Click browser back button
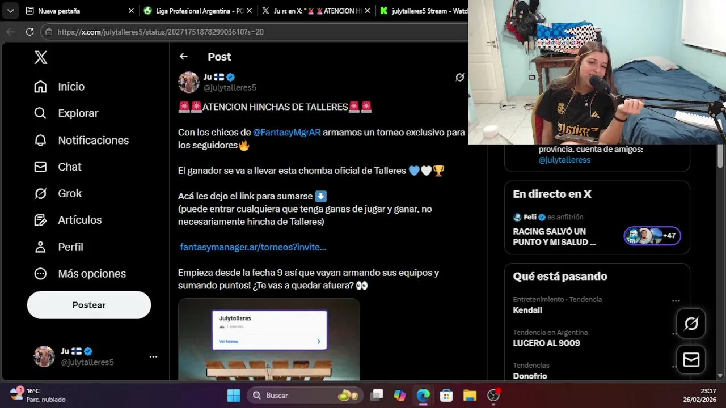This screenshot has width=726, height=408. point(10,32)
